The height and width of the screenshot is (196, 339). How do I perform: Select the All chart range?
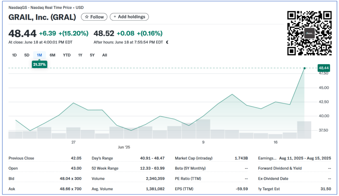(x=105, y=55)
